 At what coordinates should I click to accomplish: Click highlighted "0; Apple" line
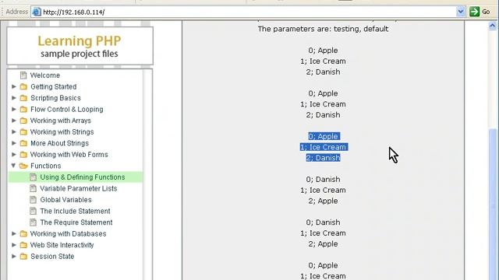pyautogui.click(x=324, y=137)
